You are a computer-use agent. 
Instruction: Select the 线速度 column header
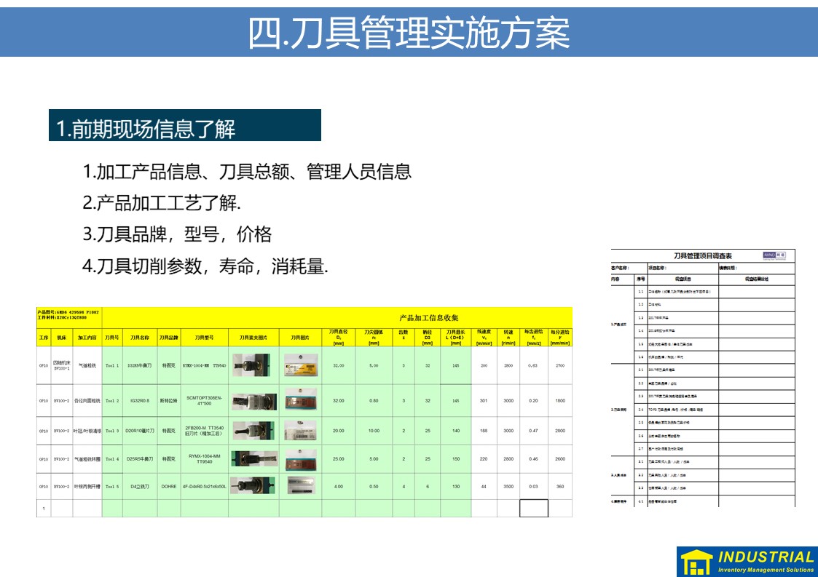point(484,338)
